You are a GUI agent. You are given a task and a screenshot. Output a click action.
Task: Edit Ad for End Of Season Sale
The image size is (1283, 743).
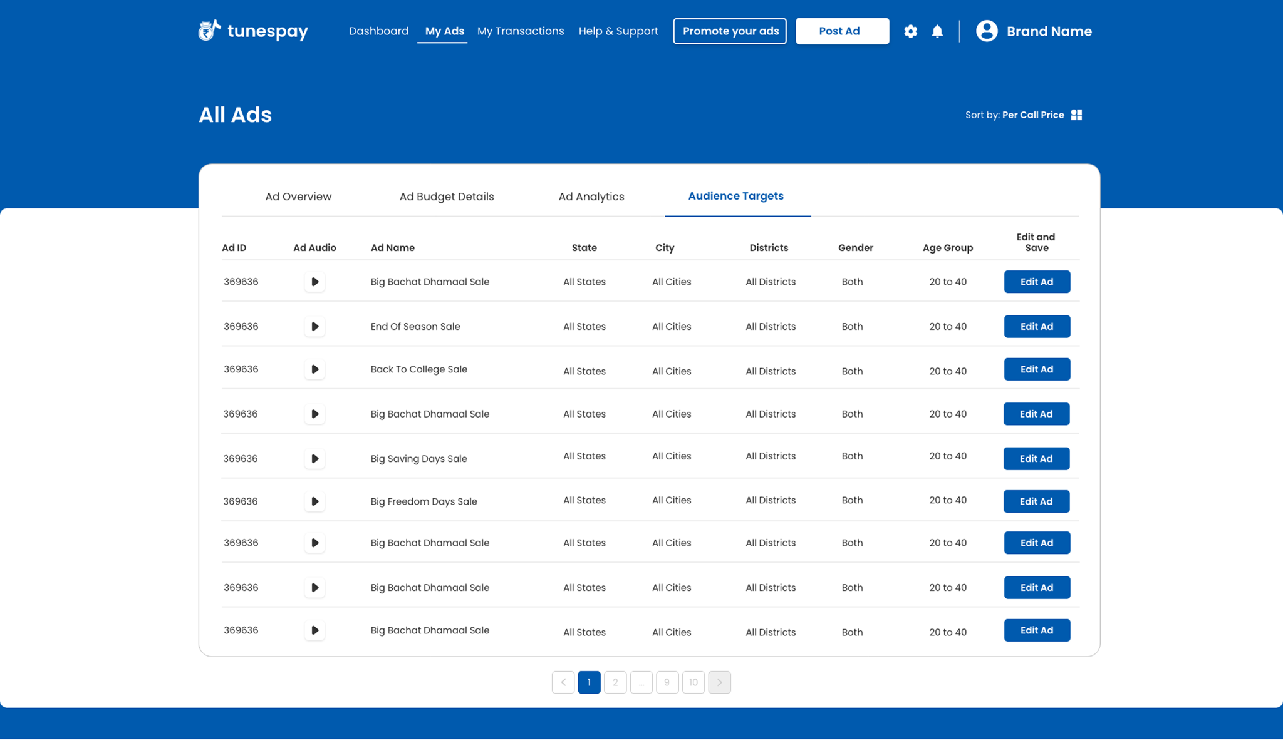(1037, 327)
